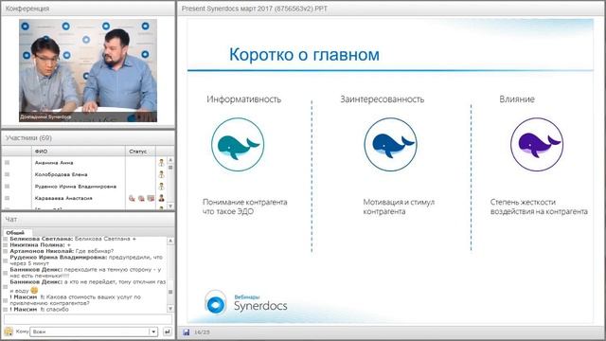Image resolution: width=606 pixels, height=341 pixels.
Task: Click the text Понимание контрагента что такое ЭДО
Action: pyautogui.click(x=245, y=206)
